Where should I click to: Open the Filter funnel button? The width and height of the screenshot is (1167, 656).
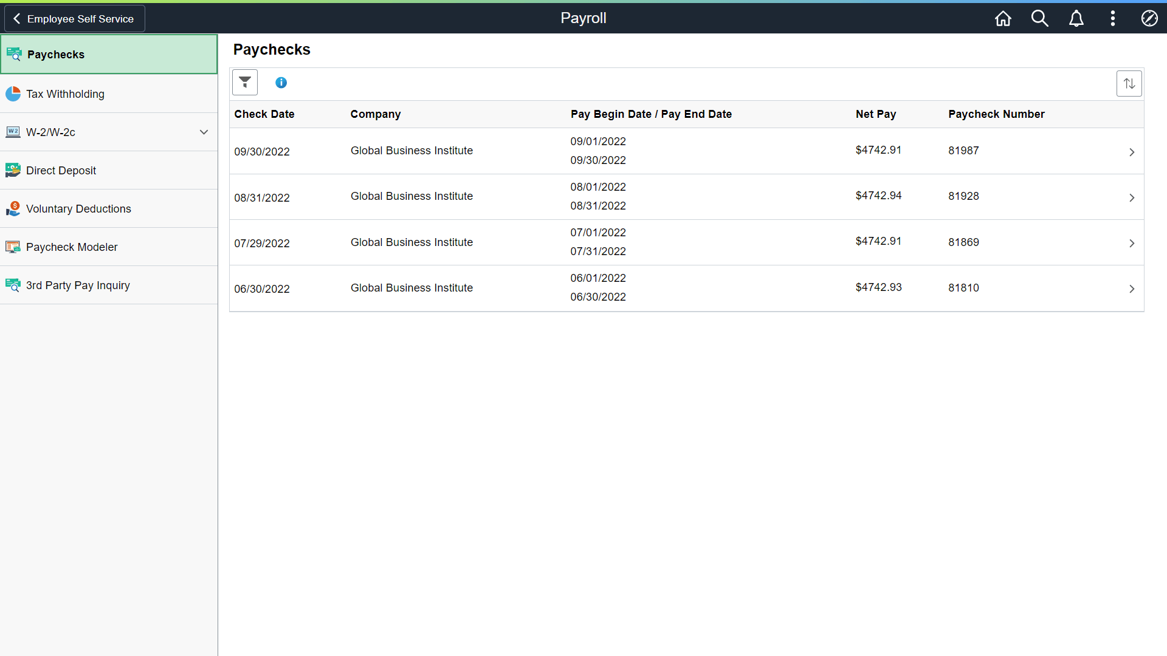click(x=245, y=82)
